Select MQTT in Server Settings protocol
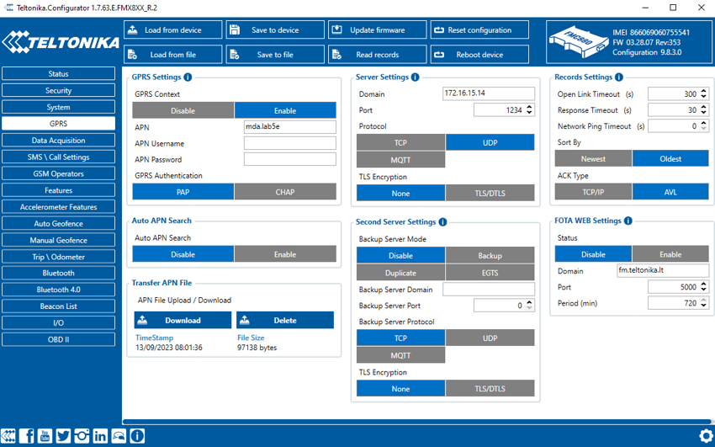This screenshot has height=447, width=715. click(400, 160)
